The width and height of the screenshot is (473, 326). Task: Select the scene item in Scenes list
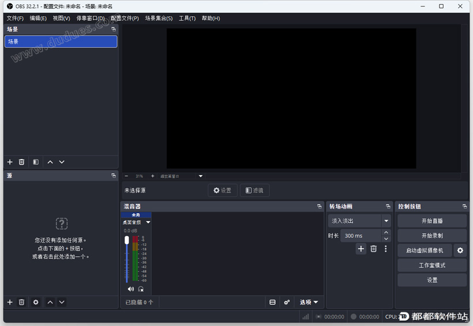61,41
